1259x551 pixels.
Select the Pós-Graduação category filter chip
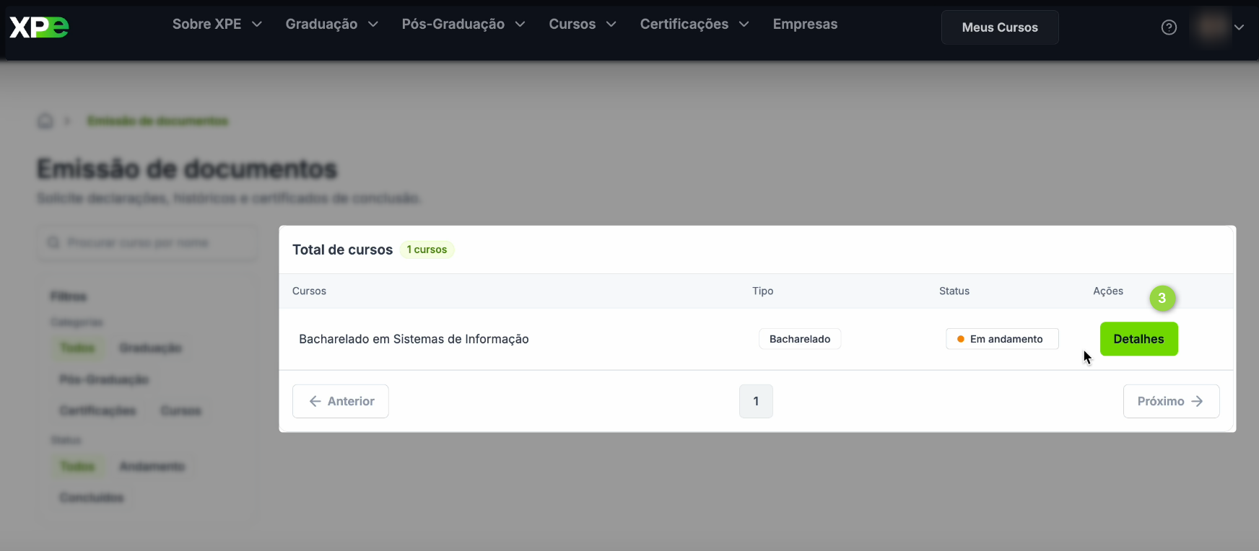(104, 379)
